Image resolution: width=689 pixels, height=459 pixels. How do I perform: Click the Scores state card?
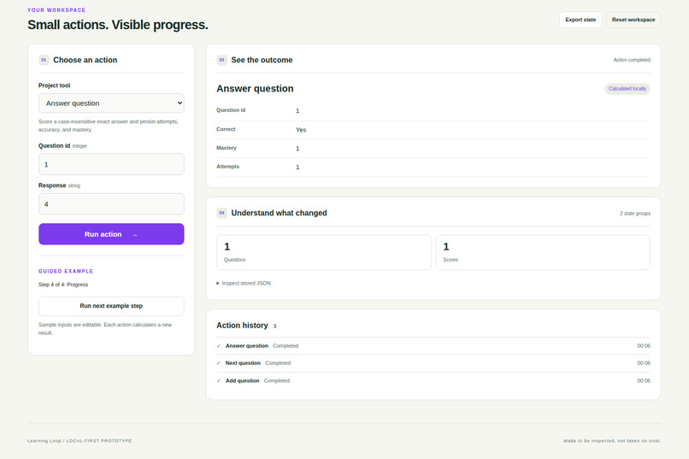tap(543, 252)
